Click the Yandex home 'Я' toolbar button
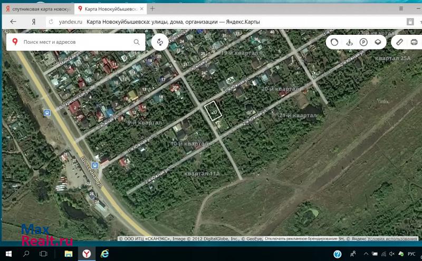The width and height of the screenshot is (422, 261). tap(34, 22)
